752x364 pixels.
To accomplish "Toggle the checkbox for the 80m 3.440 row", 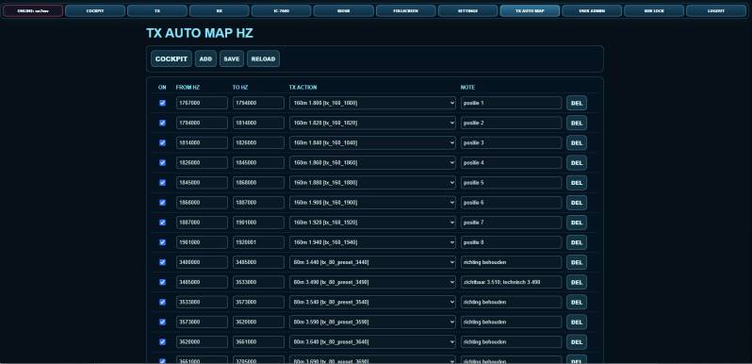I will pos(163,262).
